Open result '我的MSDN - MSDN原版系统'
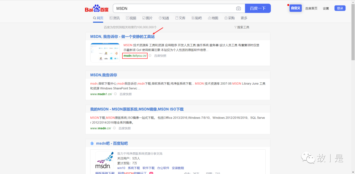Image resolution: width=355 pixels, height=174 pixels. 137,109
